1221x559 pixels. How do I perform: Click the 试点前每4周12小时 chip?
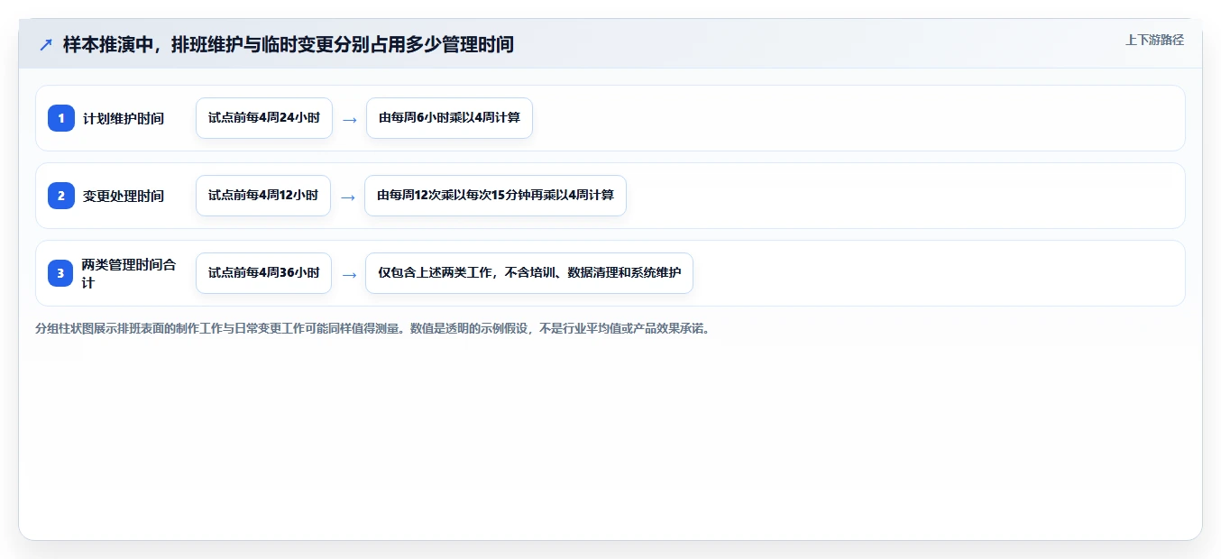(x=263, y=196)
